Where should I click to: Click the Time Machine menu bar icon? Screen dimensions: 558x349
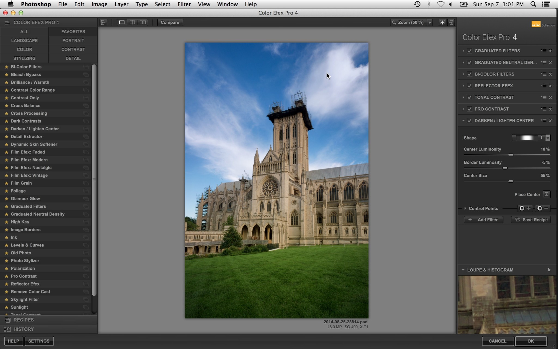[x=417, y=4]
